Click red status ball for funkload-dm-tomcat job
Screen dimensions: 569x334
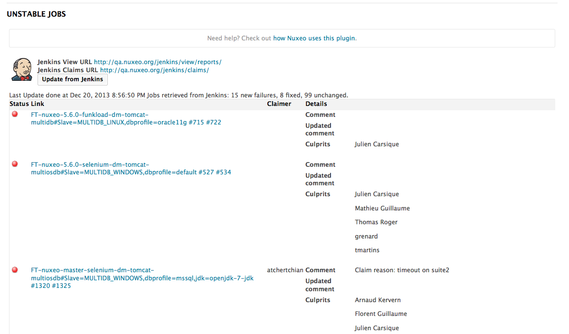click(x=15, y=114)
